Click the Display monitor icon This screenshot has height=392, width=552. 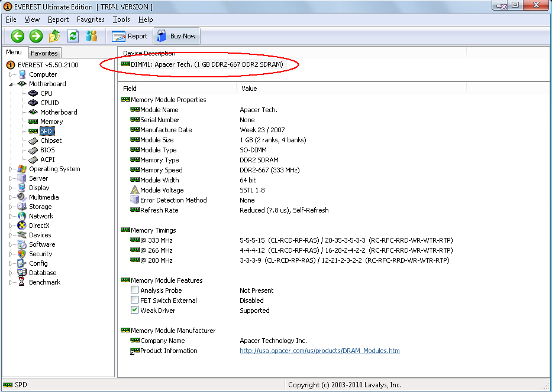click(22, 188)
